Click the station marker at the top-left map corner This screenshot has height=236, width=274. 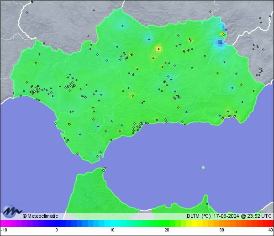click(32, 2)
